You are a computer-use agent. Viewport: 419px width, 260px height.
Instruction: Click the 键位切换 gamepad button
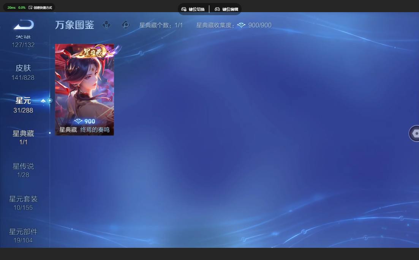[193, 9]
